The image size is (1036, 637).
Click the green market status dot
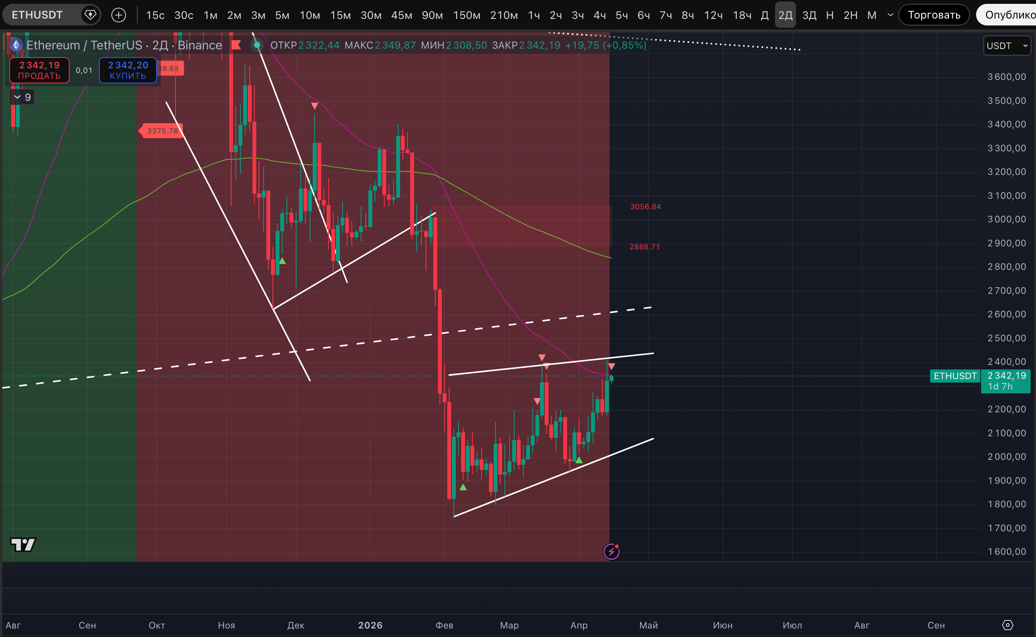tap(257, 45)
